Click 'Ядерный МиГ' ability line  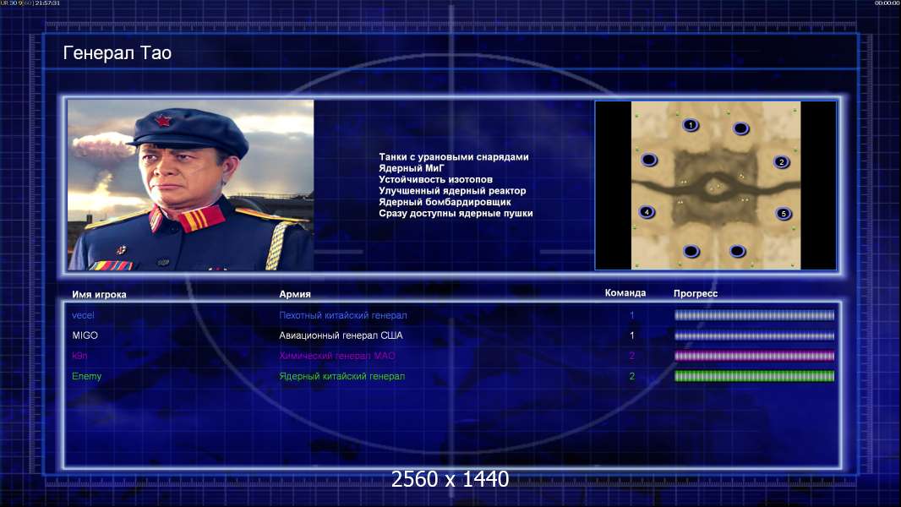412,168
